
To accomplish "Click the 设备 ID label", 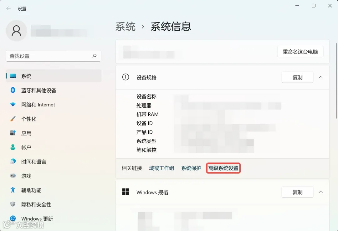I will click(144, 123).
